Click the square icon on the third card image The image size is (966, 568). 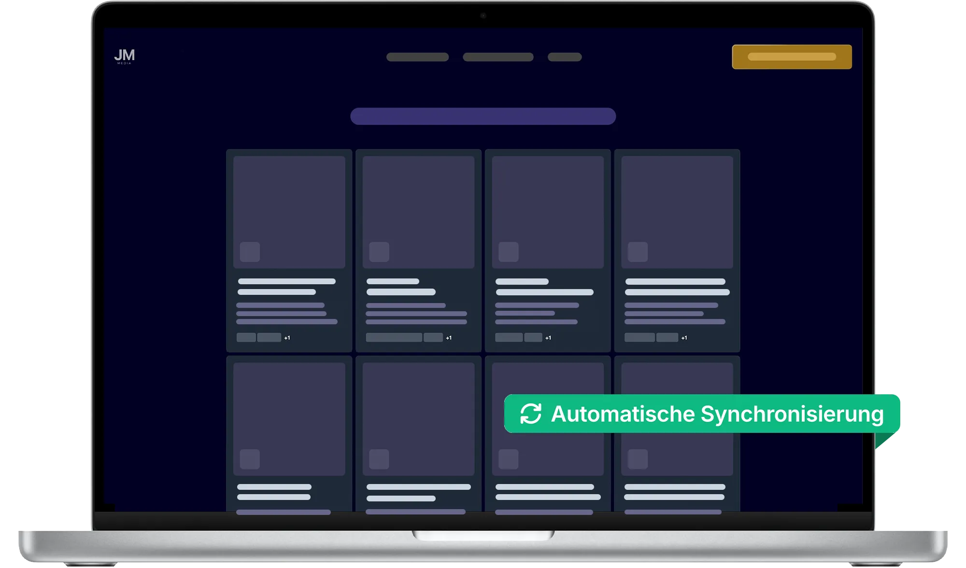coord(508,251)
